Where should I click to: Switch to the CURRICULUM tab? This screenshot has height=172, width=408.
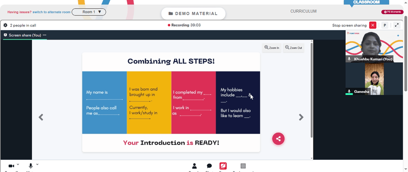pos(304,11)
